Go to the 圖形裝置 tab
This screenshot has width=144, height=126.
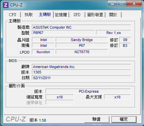coord(95,15)
